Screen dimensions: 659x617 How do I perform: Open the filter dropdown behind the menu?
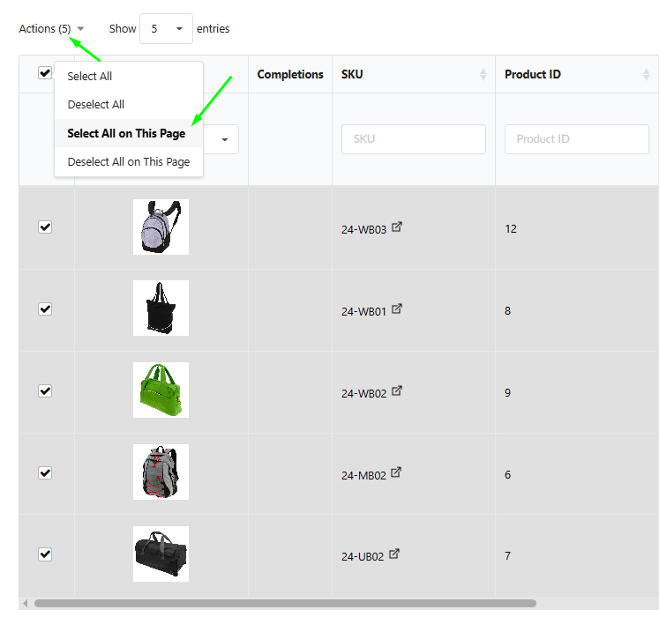click(224, 139)
